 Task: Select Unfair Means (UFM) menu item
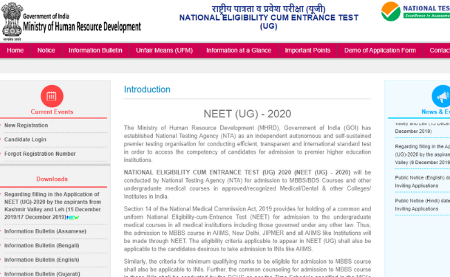tap(164, 51)
